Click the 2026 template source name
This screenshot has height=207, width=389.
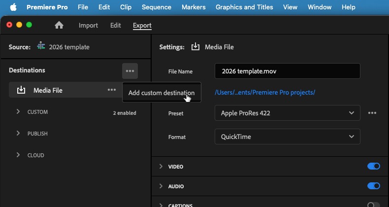[69, 47]
